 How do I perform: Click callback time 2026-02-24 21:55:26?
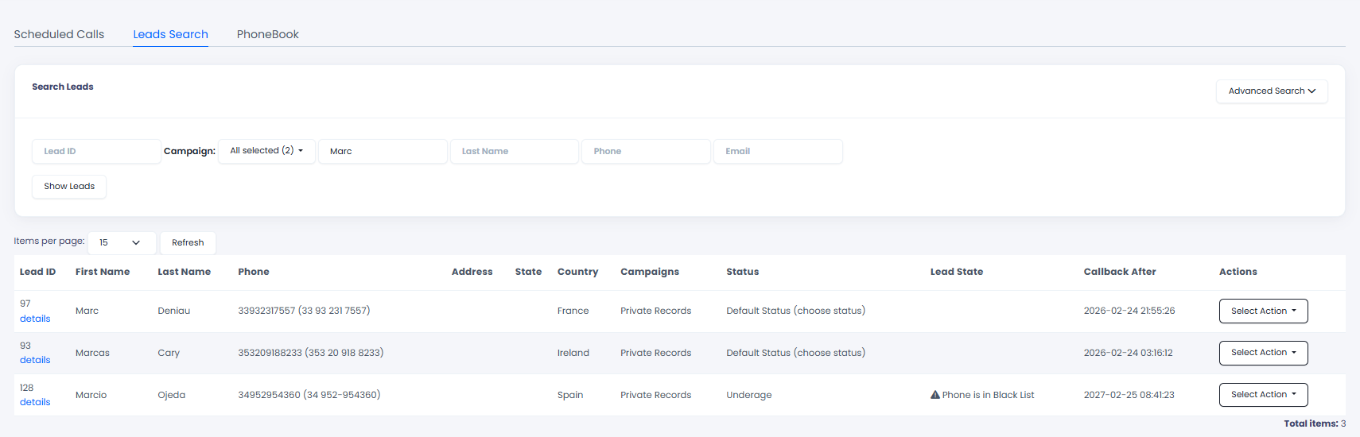click(1129, 311)
